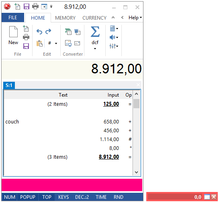Image resolution: width=219 pixels, height=202 pixels.
Task: Close the S:1 tape with the faint X
Action: click(x=138, y=85)
